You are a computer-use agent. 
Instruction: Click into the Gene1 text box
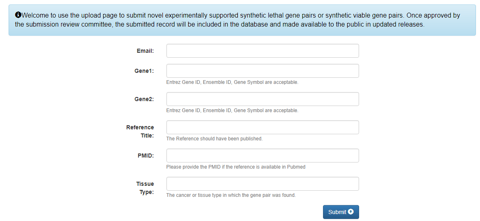pyautogui.click(x=262, y=71)
